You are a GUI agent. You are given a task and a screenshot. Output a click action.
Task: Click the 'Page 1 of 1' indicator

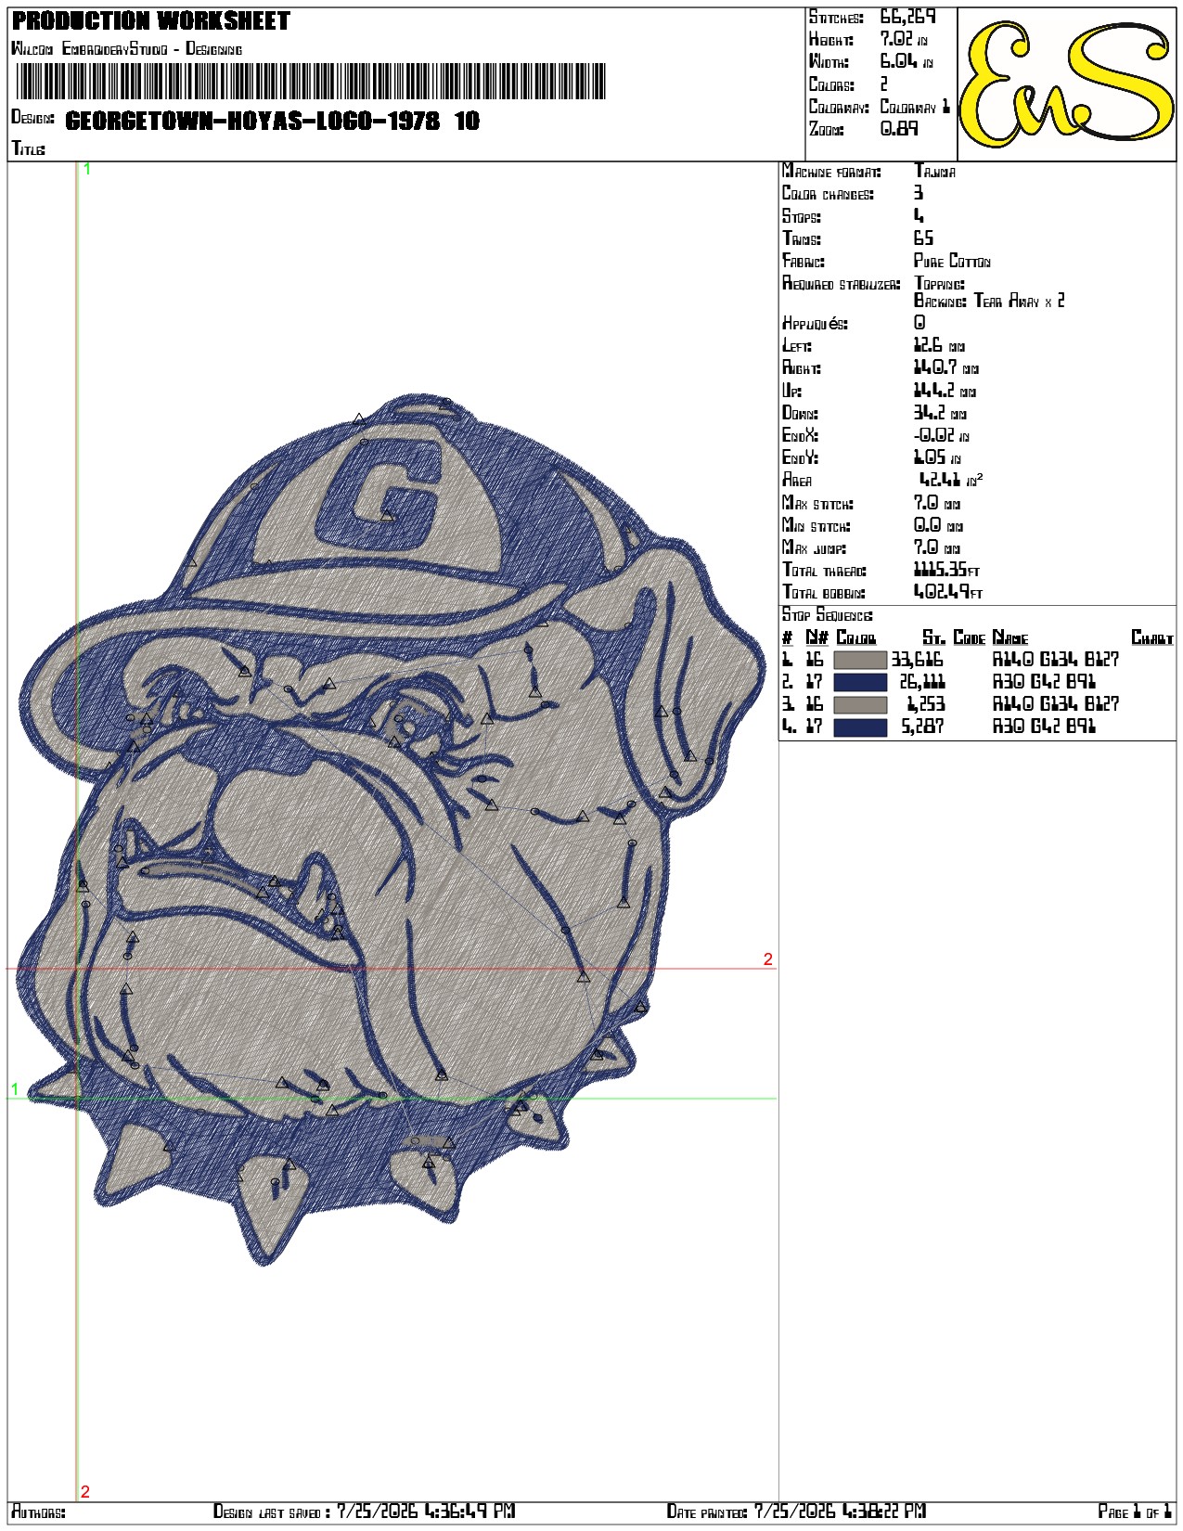point(1135,1512)
